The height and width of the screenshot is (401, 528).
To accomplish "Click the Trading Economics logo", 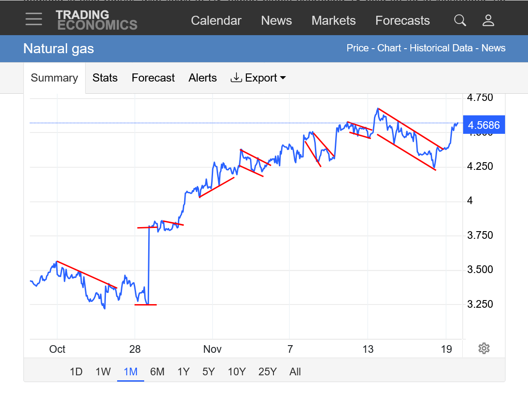I will tap(96, 20).
